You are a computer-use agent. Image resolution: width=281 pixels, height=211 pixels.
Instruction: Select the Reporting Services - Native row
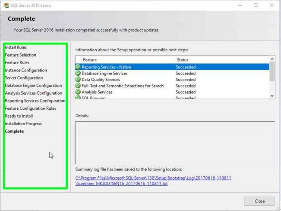172,67
